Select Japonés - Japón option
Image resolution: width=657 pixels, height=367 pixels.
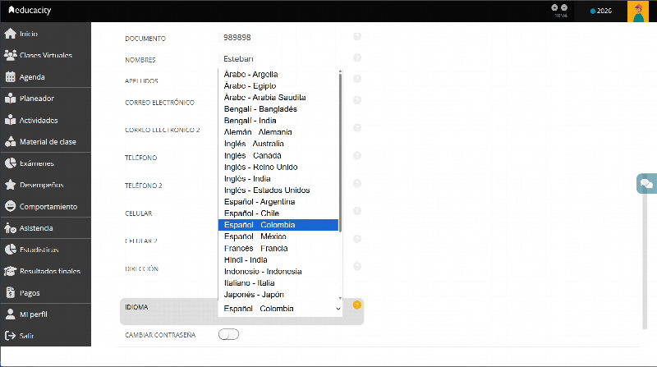point(278,295)
